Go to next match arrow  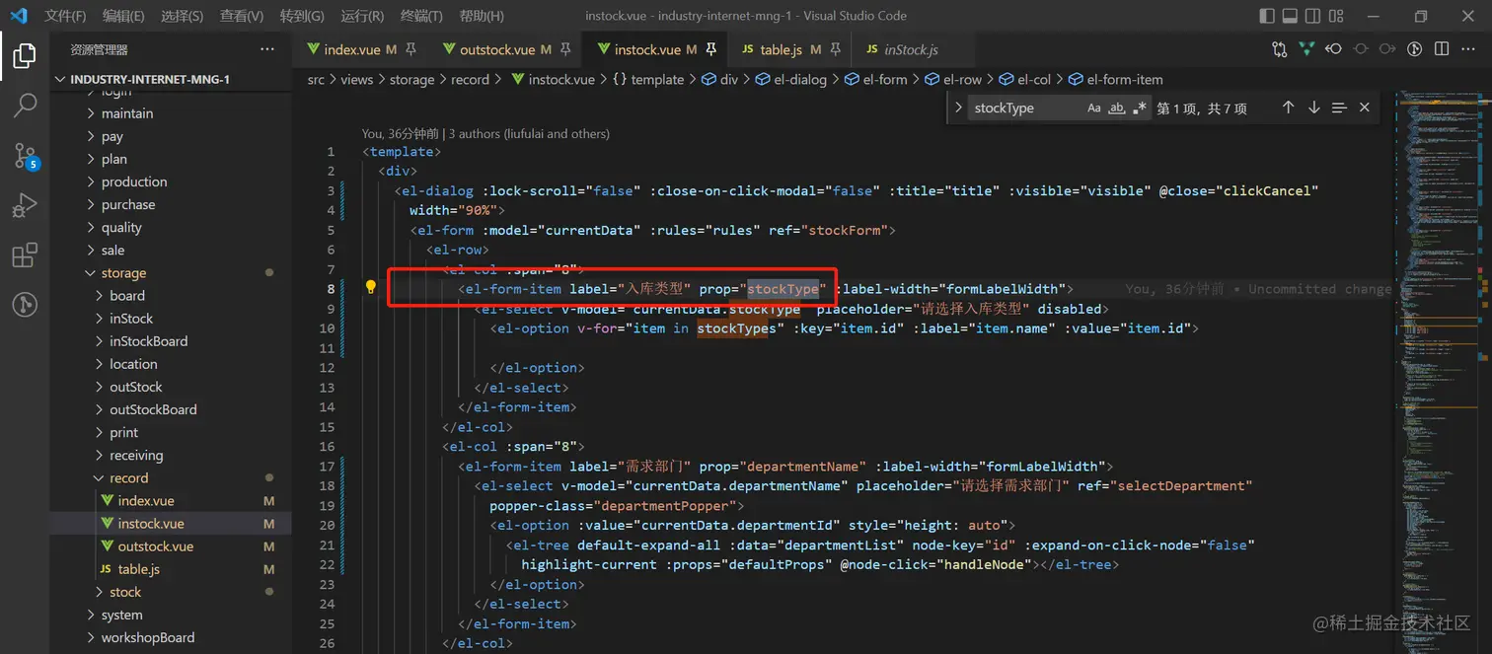[1313, 108]
